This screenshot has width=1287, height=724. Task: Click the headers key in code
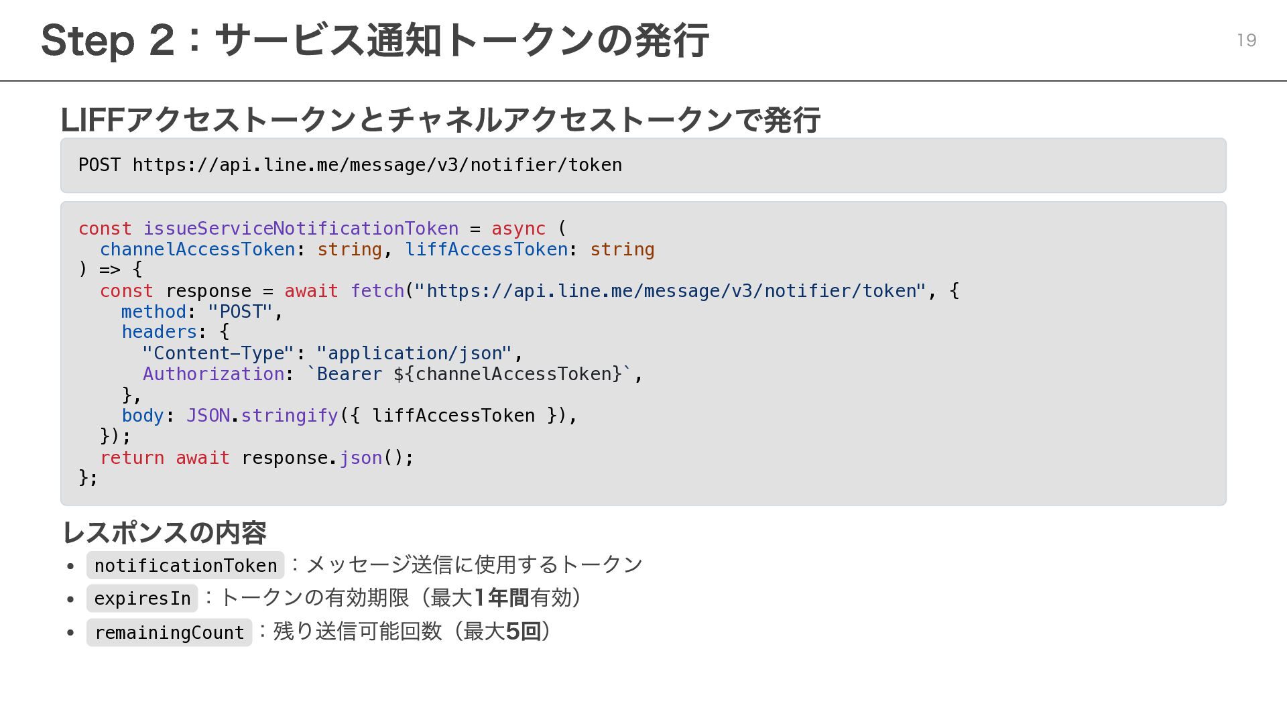pyautogui.click(x=159, y=332)
